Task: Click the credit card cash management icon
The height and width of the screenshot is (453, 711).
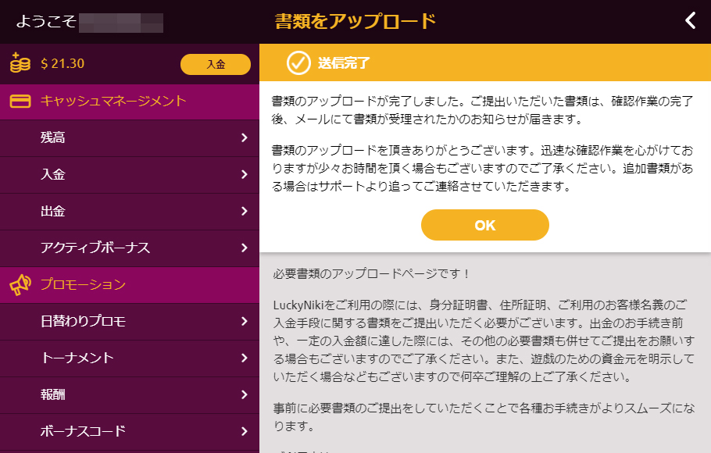Action: tap(20, 101)
